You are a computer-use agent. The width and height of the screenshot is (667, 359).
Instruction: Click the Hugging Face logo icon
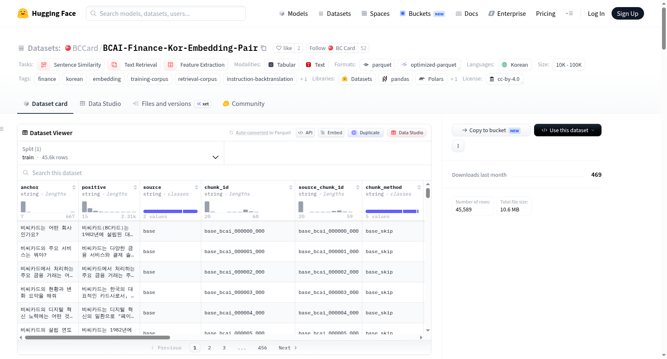click(x=23, y=13)
